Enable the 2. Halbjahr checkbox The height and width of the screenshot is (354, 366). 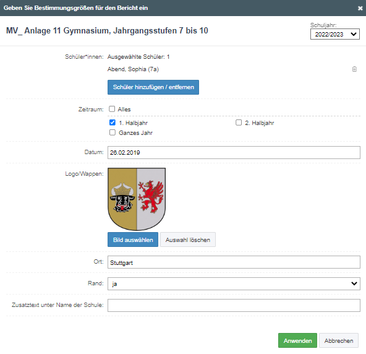(239, 123)
